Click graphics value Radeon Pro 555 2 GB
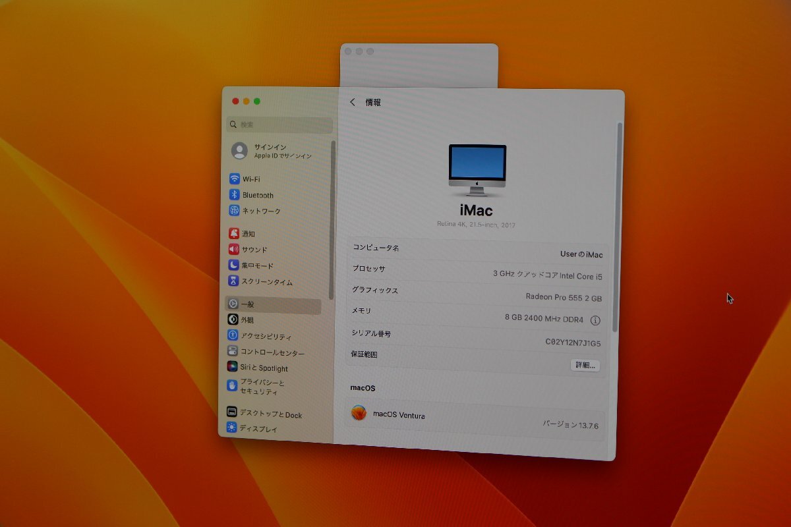Screen dimensions: 791x527 point(564,297)
